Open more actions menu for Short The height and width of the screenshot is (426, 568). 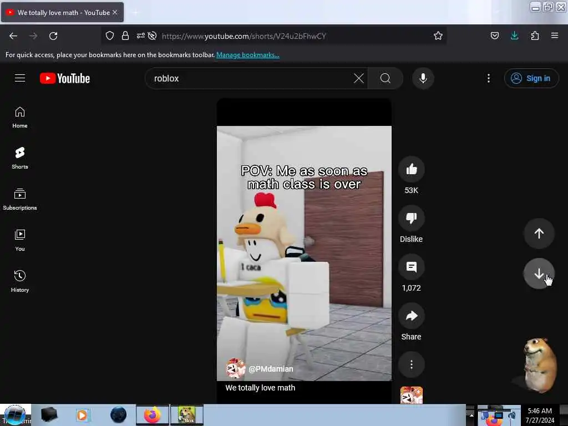click(411, 364)
